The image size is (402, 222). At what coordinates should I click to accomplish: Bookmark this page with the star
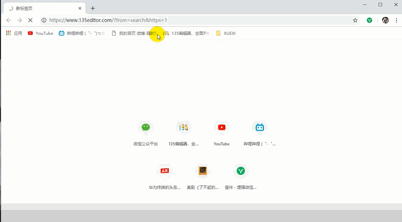pos(355,20)
